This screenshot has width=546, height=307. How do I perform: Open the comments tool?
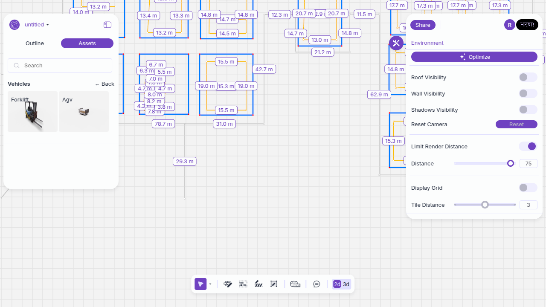(317, 284)
